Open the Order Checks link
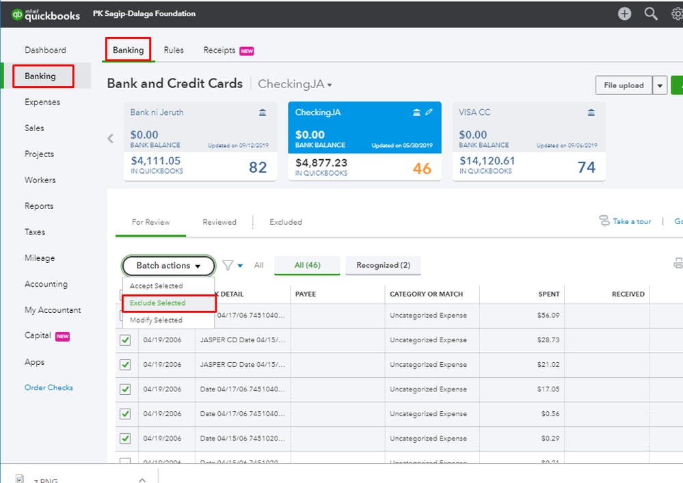 (x=49, y=387)
